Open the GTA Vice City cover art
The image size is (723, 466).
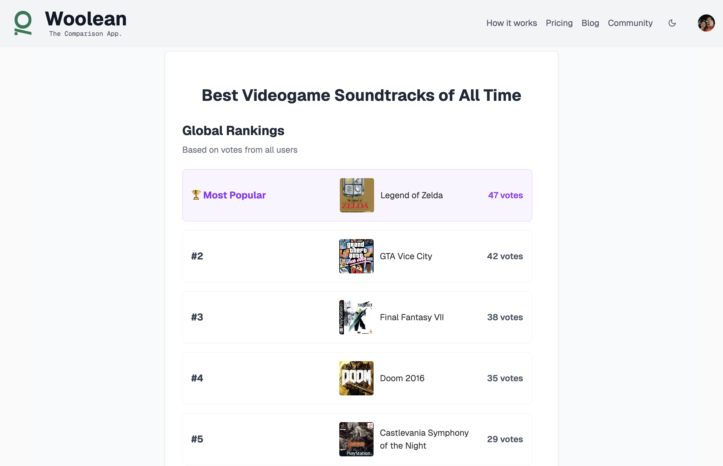click(356, 256)
